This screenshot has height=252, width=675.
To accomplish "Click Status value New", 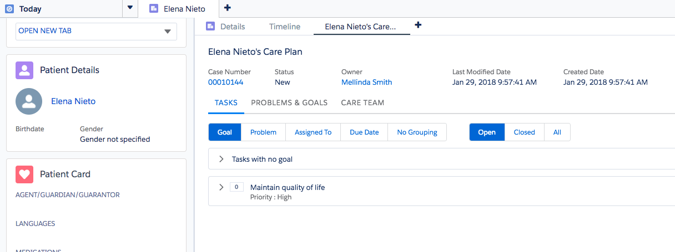I will pyautogui.click(x=283, y=82).
